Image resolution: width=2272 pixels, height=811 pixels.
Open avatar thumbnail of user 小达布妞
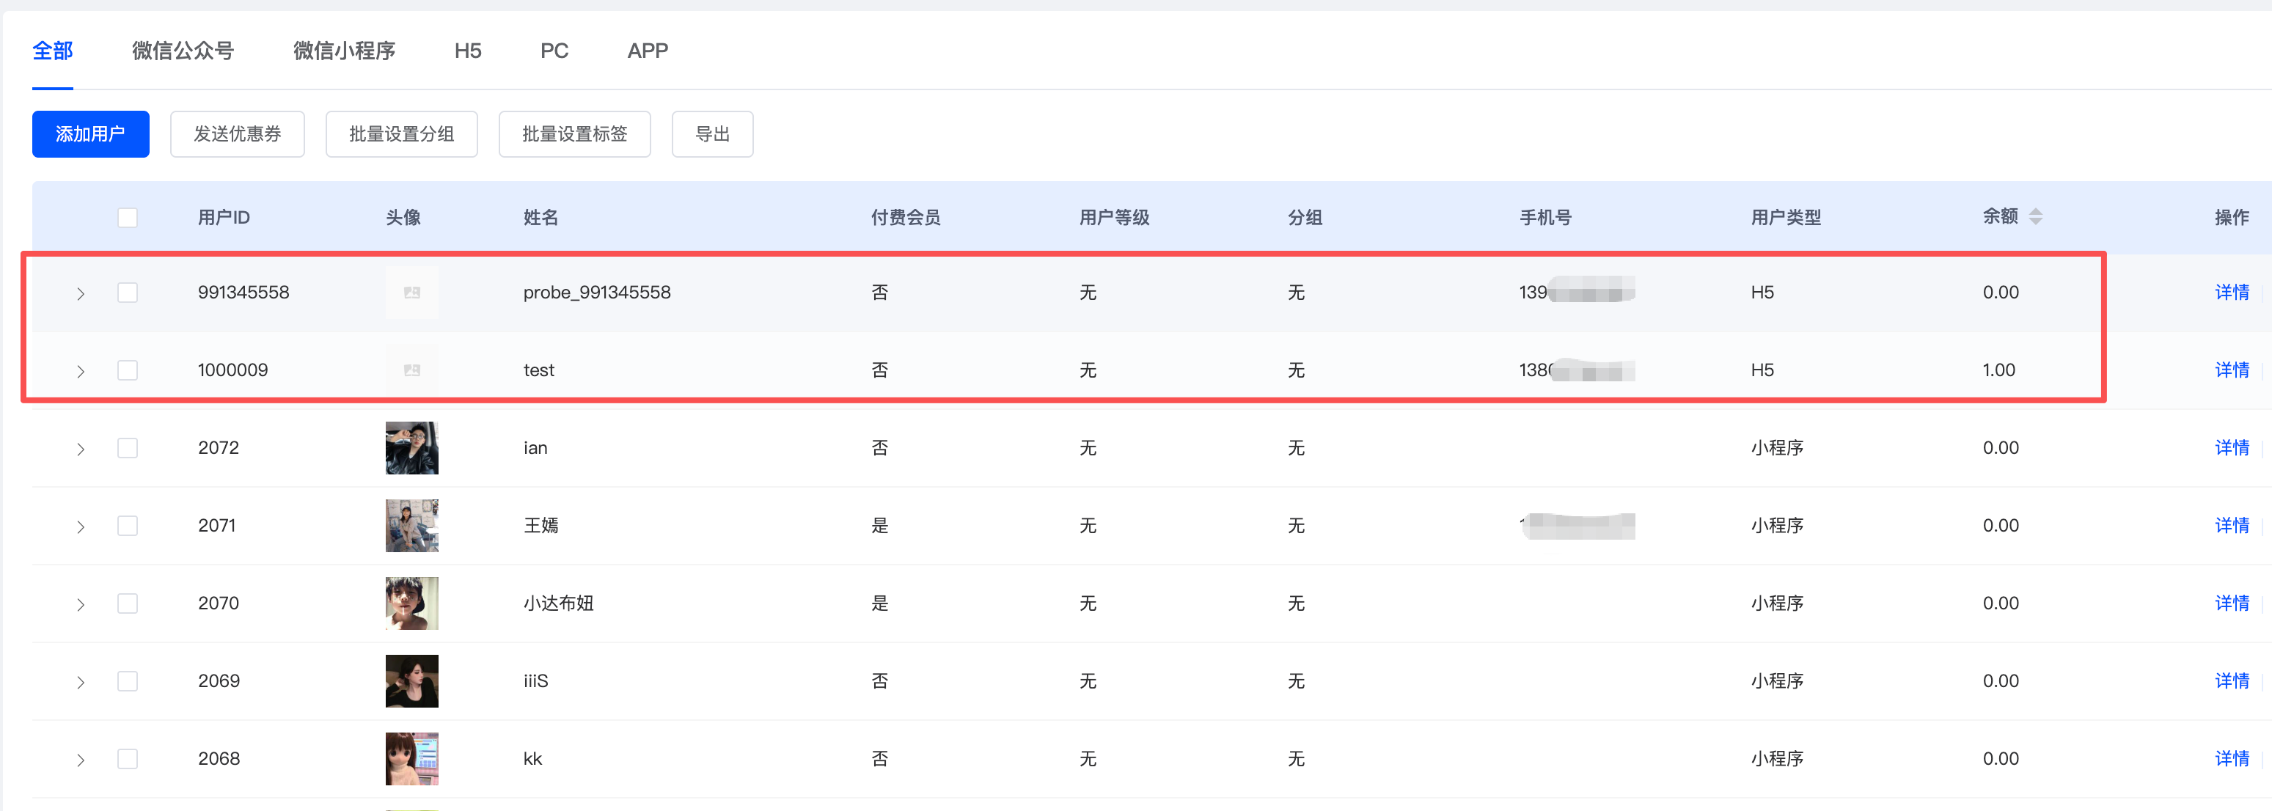412,603
